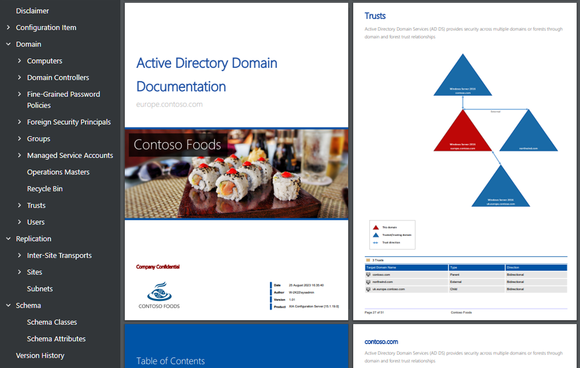The width and height of the screenshot is (580, 368).
Task: Click the External type cell
Action: (x=477, y=282)
